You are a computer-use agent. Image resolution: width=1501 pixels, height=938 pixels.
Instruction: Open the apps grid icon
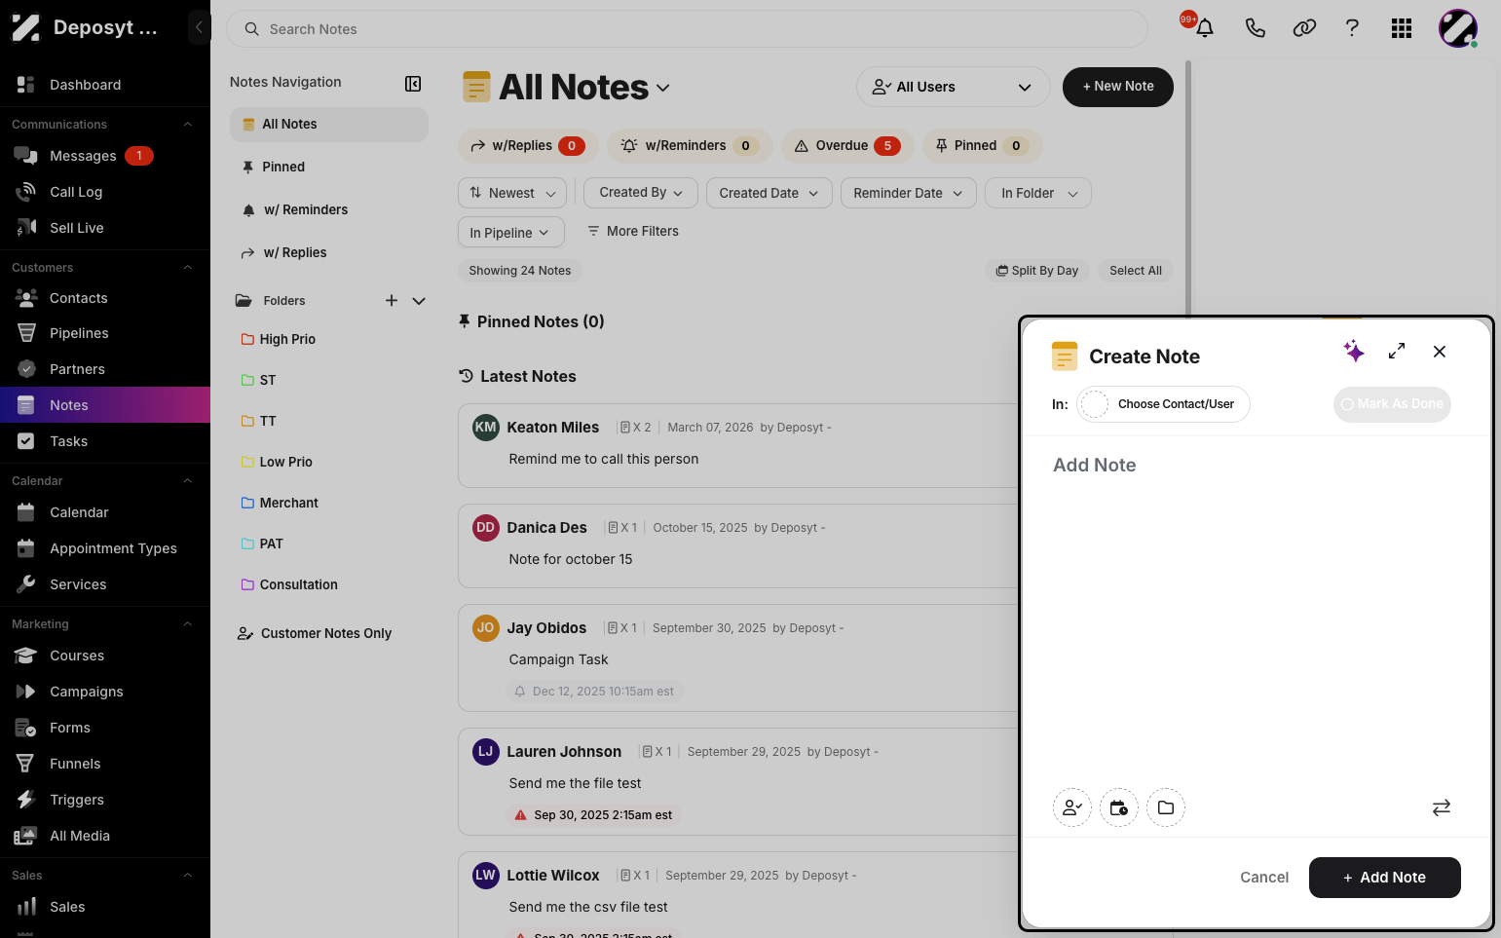[x=1402, y=28]
